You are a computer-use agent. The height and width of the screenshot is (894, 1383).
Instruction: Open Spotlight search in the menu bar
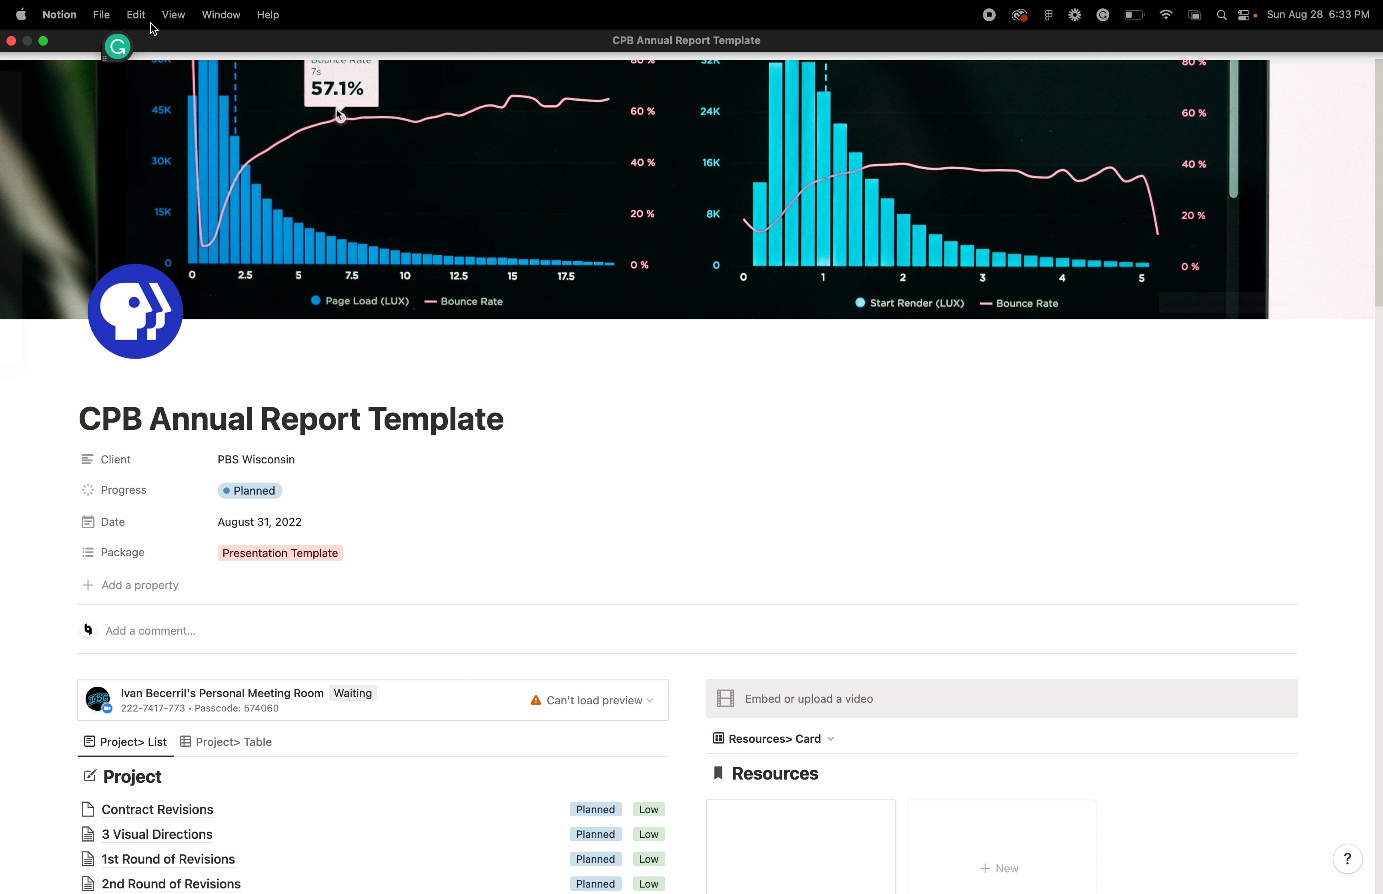coord(1221,15)
